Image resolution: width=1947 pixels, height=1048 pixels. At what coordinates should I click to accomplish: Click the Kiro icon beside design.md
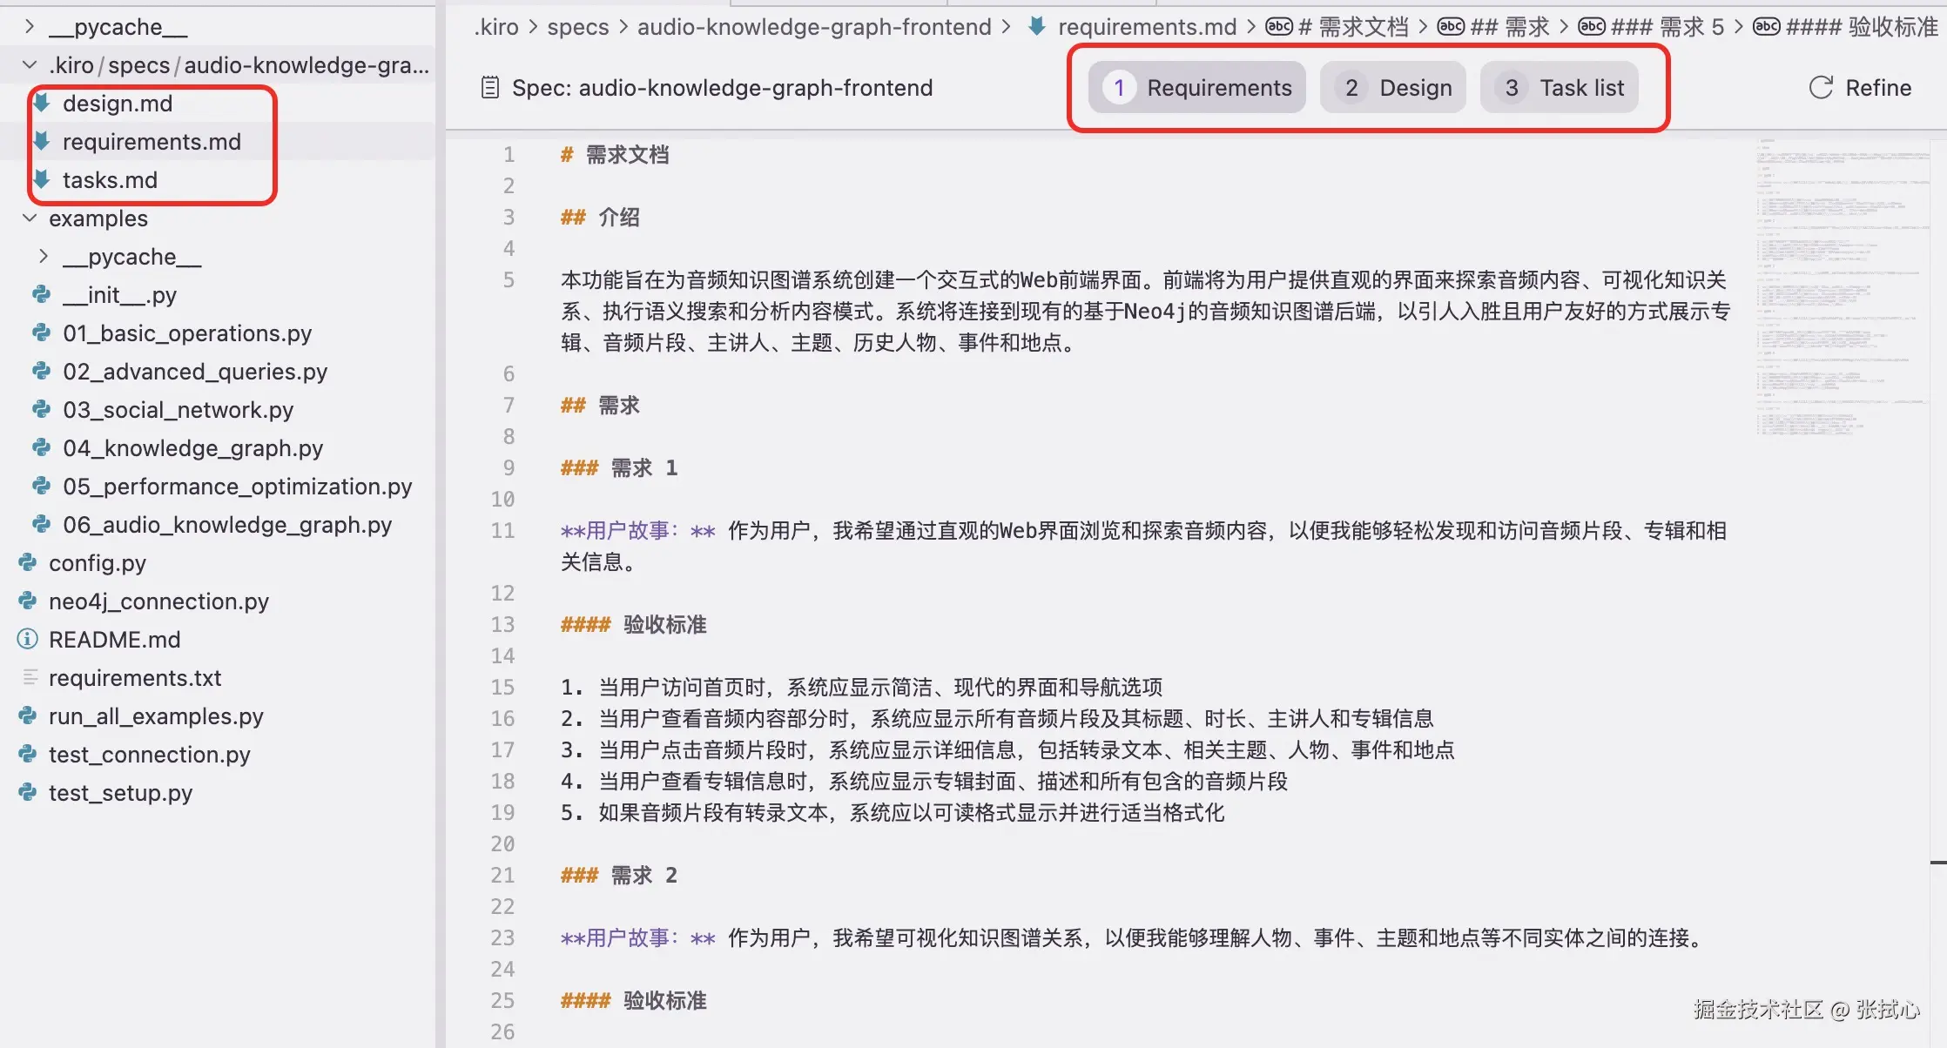click(41, 104)
